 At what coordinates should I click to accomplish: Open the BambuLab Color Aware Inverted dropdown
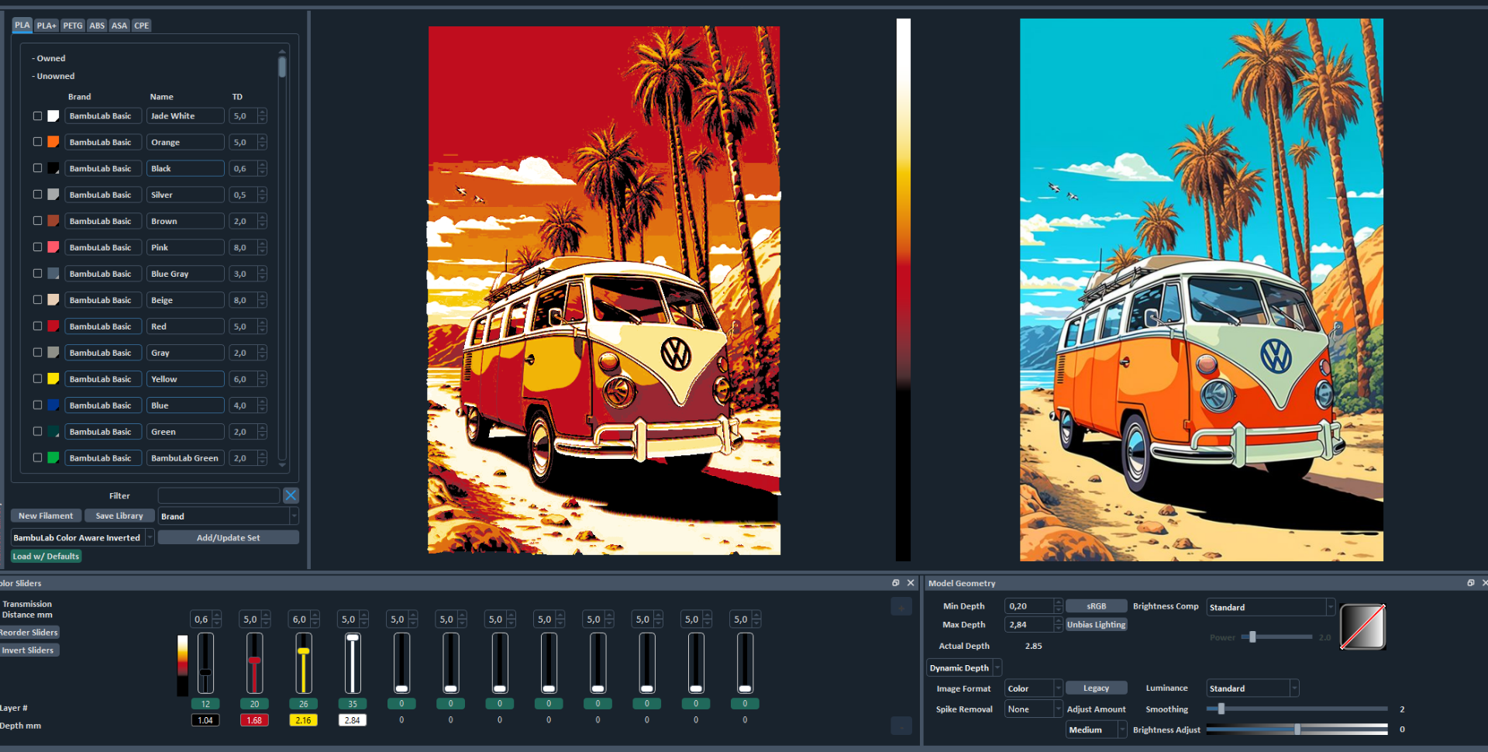(x=83, y=538)
